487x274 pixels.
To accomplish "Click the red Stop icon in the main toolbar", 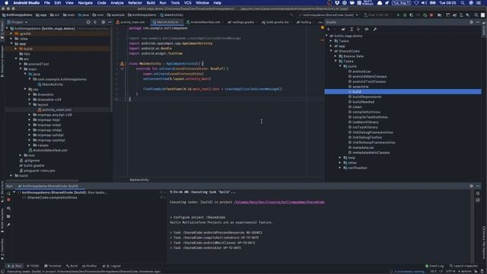I will (x=431, y=15).
